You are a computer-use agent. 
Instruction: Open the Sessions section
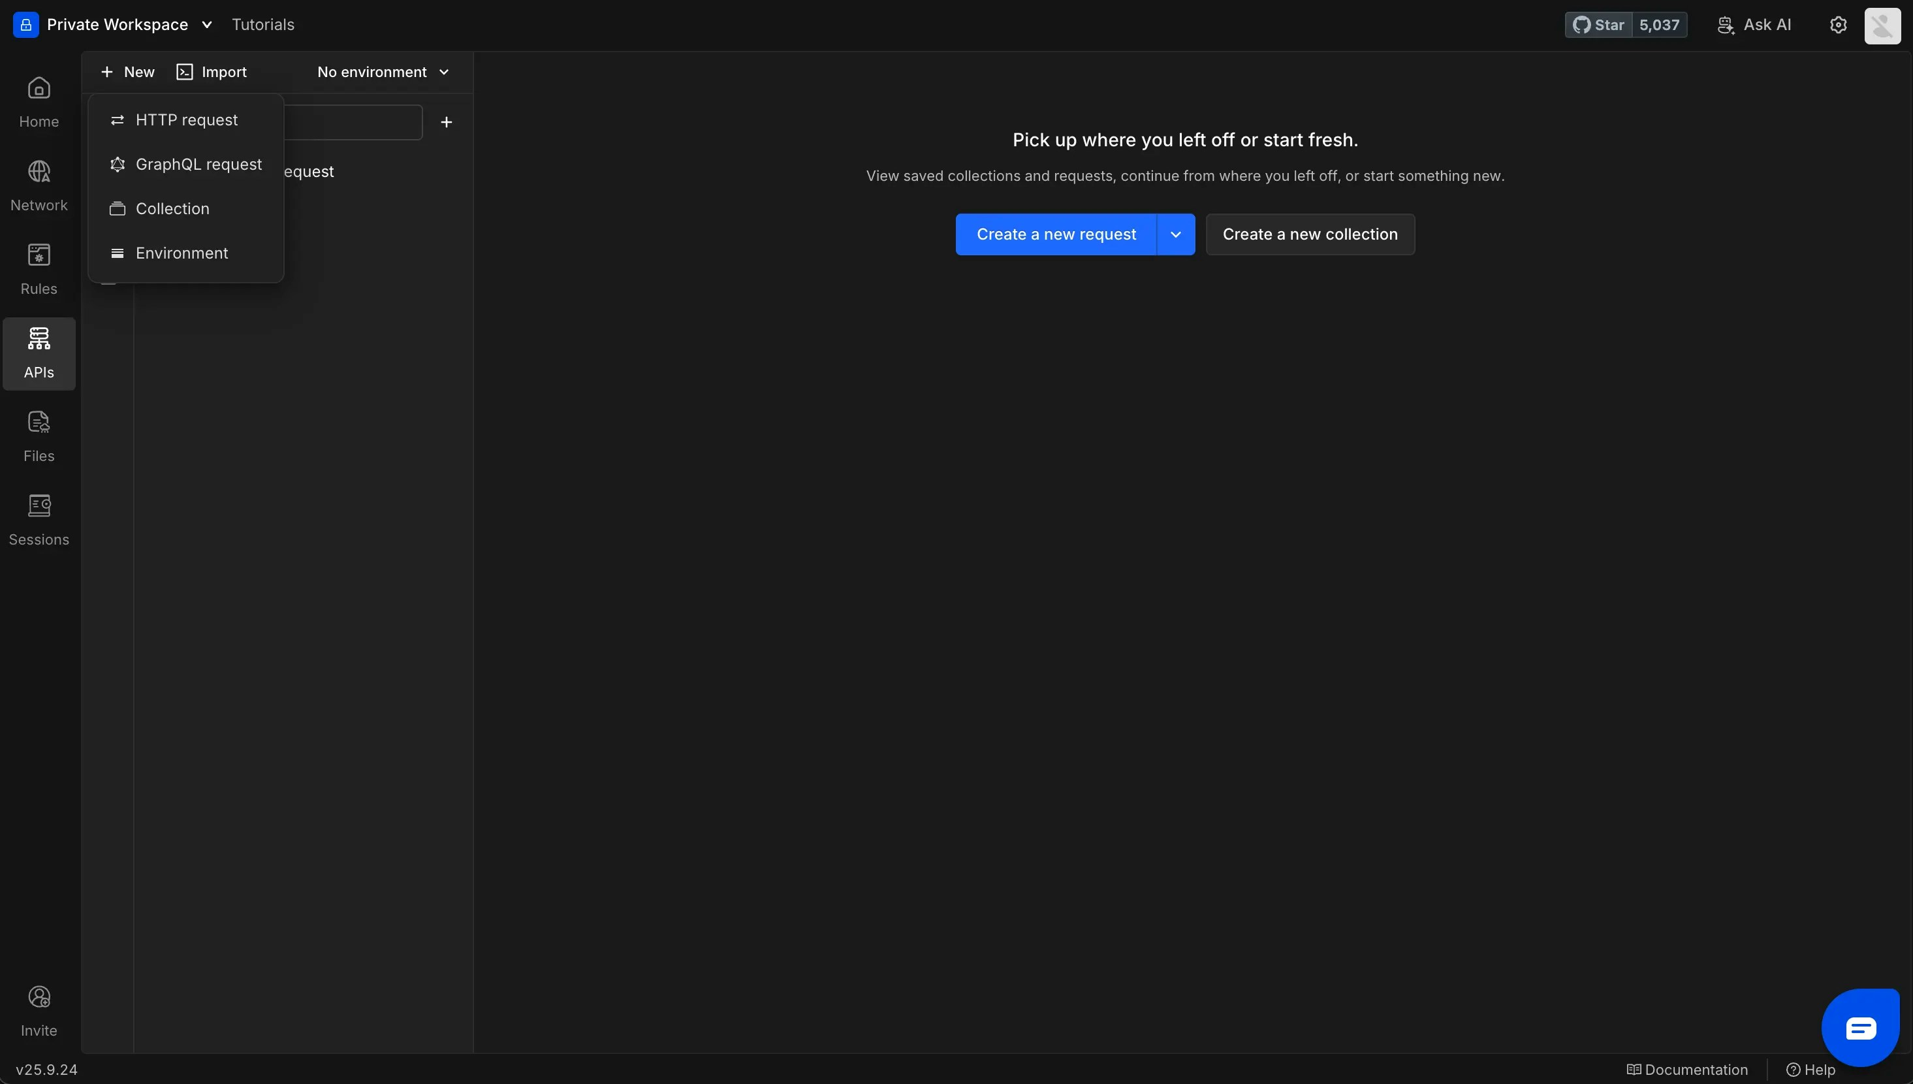tap(39, 520)
